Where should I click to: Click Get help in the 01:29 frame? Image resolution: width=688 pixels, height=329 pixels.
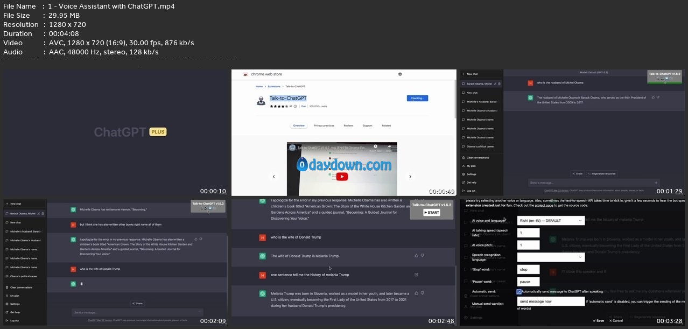(x=480, y=182)
